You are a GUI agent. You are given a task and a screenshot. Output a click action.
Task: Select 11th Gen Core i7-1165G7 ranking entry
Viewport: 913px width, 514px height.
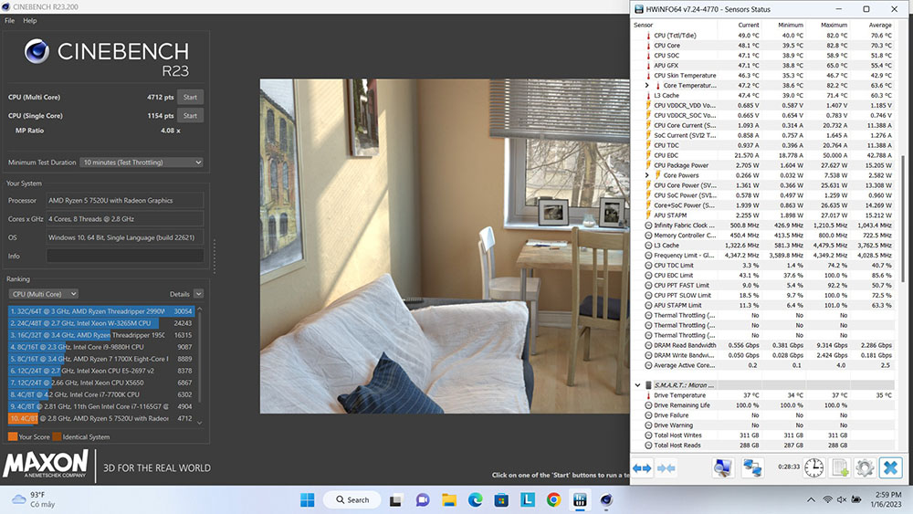tap(100, 406)
